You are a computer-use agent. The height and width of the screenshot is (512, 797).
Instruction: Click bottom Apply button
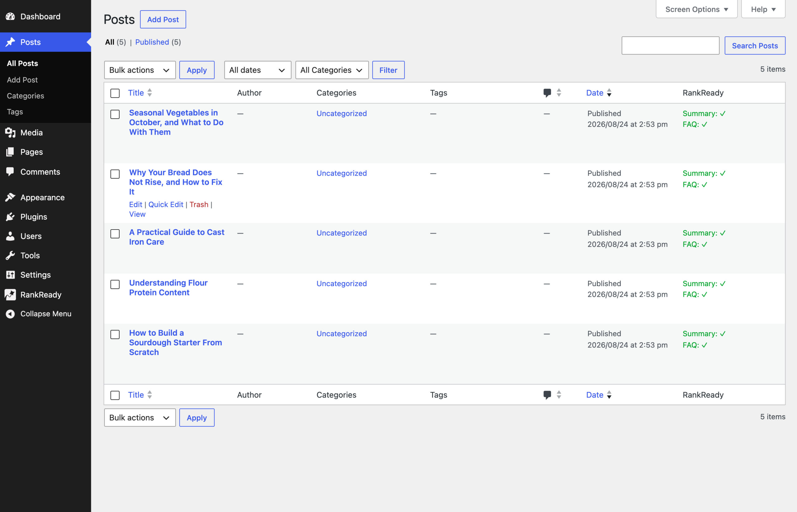point(197,417)
